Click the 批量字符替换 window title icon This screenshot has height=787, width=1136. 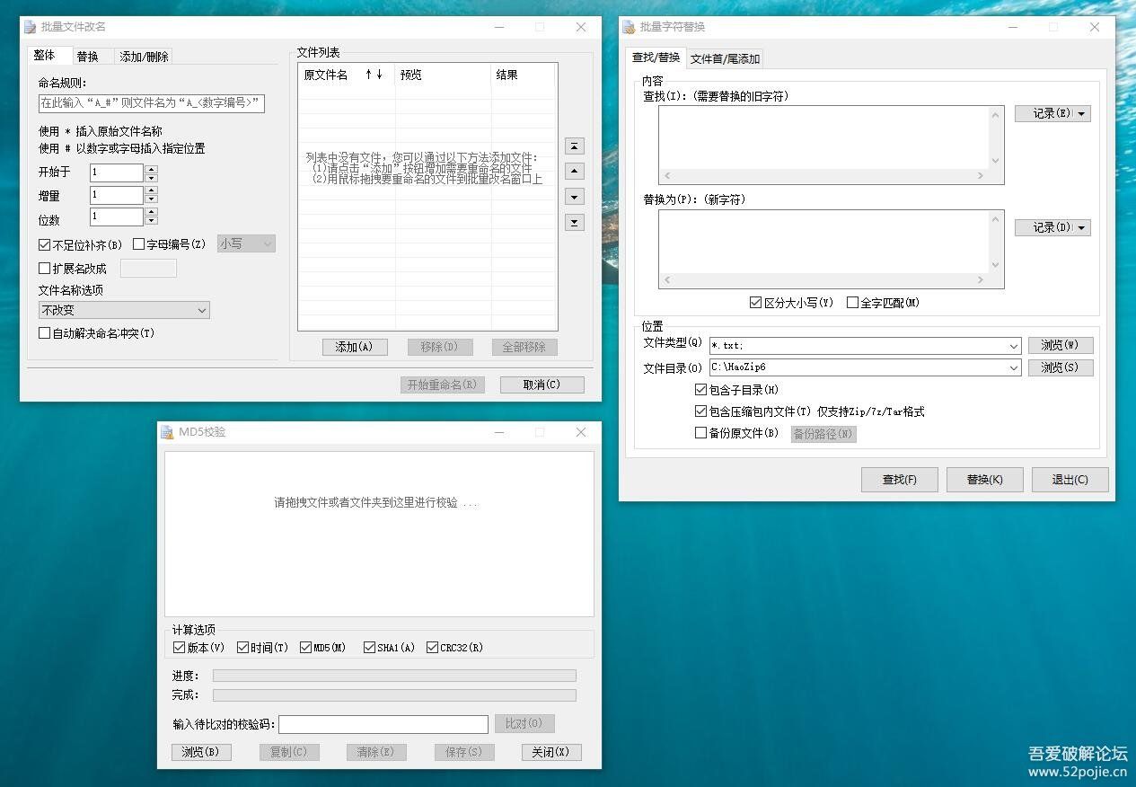(629, 27)
